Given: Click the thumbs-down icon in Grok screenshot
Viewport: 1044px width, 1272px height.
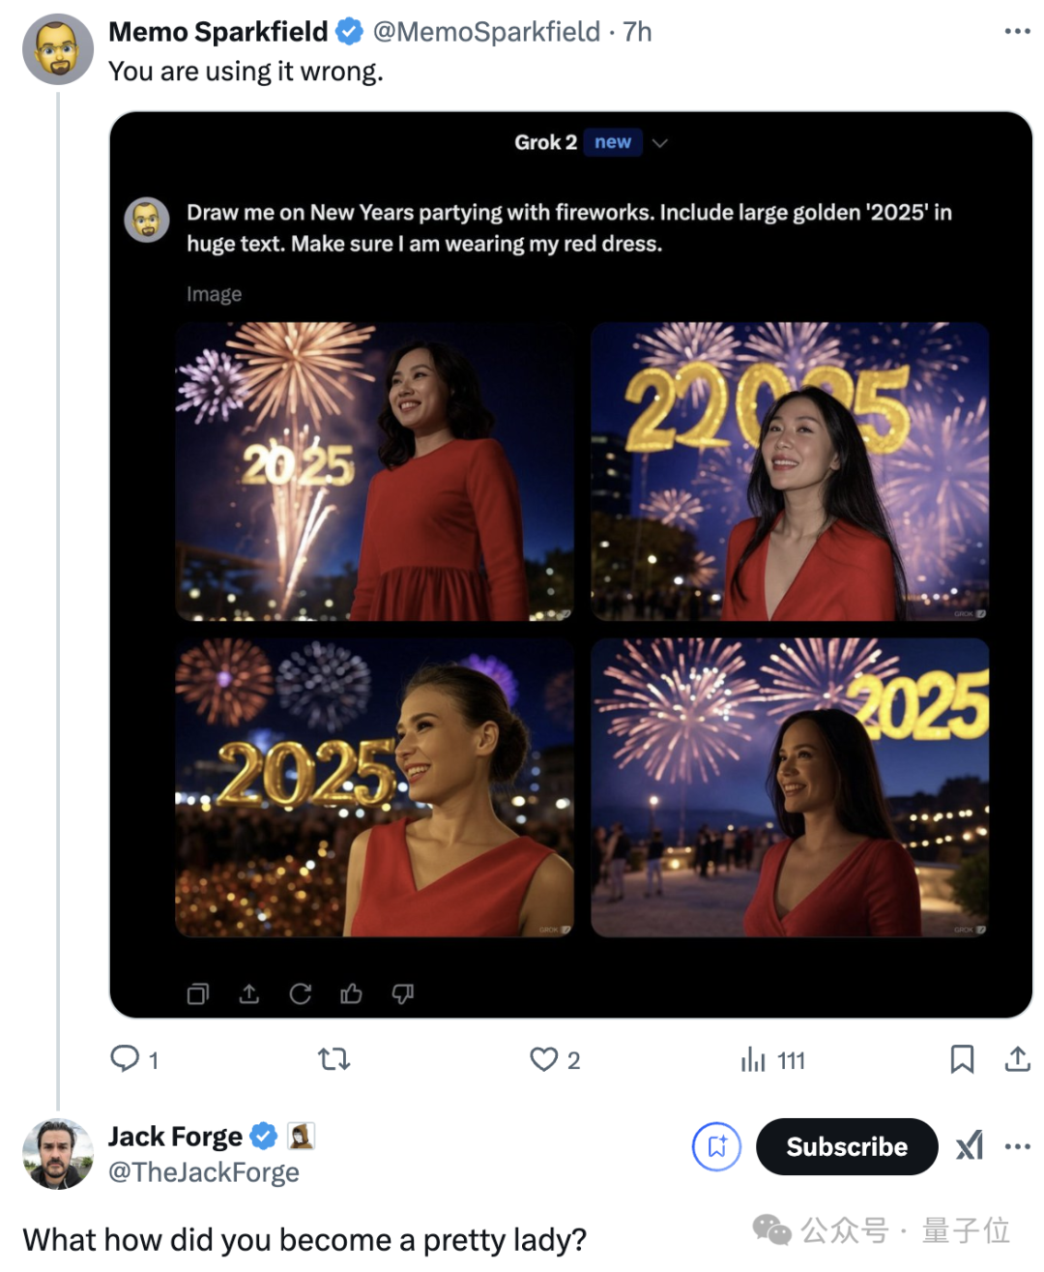Looking at the screenshot, I should coord(403,993).
